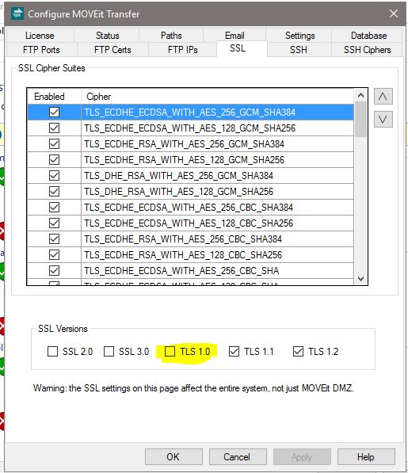Screen dimensions: 408x473
Task: Switch to the SSH Ciphers tab
Action: tap(368, 50)
